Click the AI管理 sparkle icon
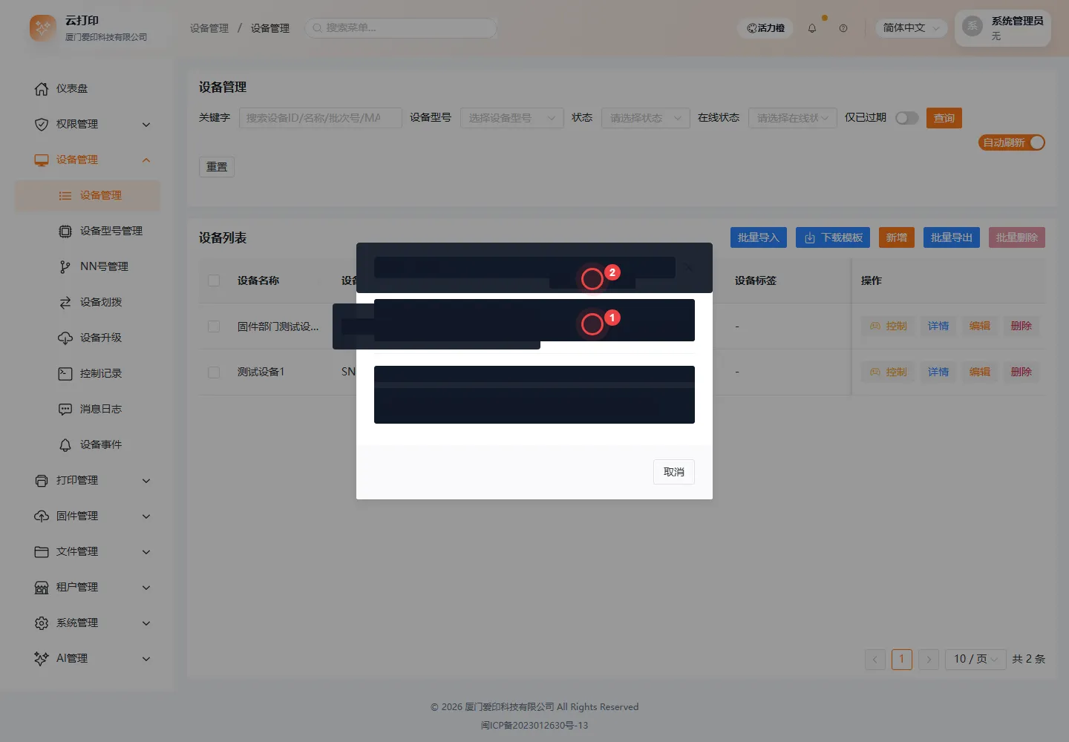 coord(42,658)
